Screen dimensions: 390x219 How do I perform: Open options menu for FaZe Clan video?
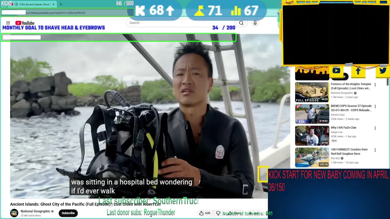click(375, 128)
